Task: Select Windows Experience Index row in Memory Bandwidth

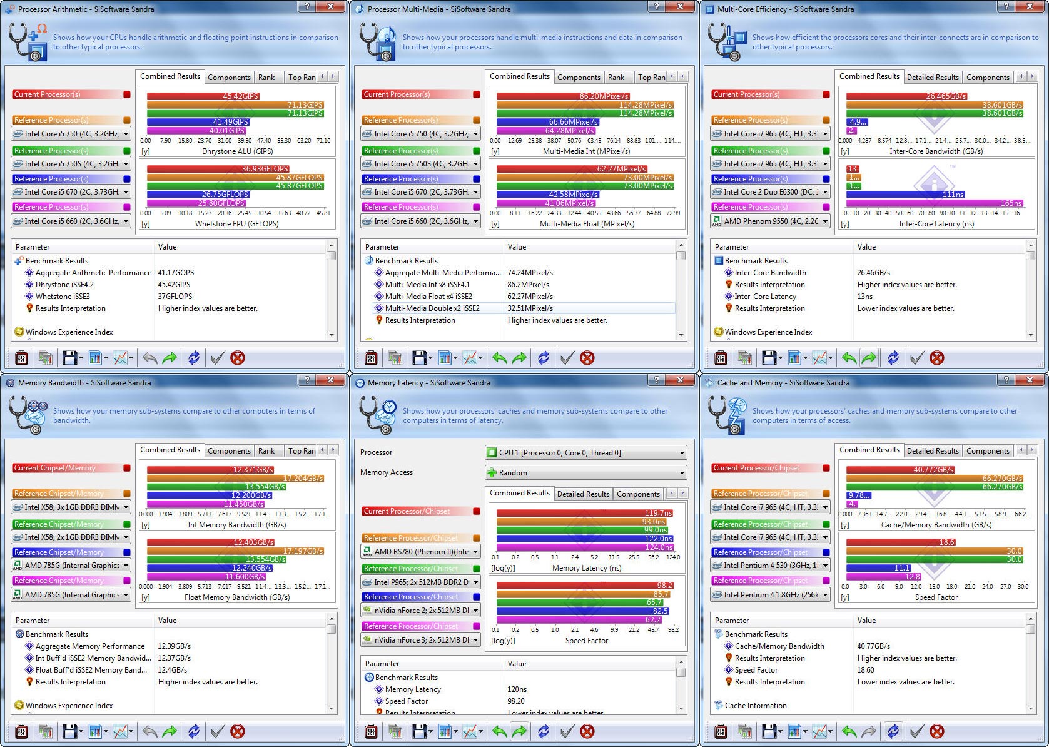Action: click(x=69, y=706)
